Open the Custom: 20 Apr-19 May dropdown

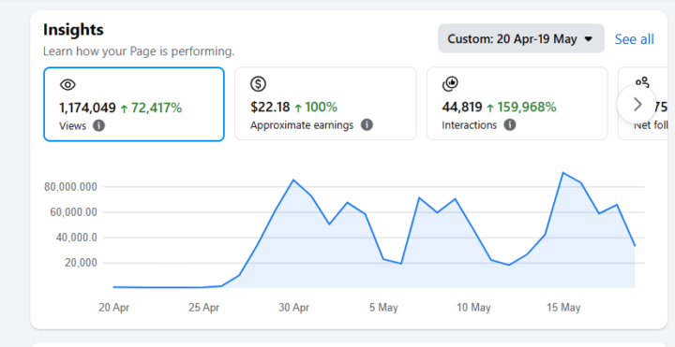pos(521,38)
